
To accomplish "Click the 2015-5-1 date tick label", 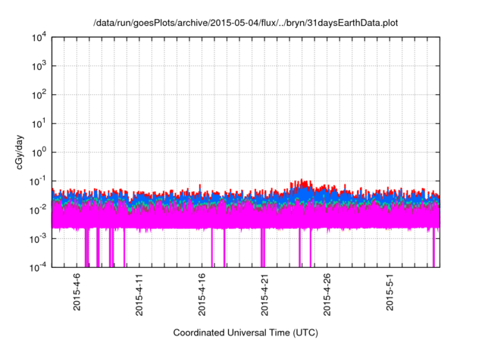I will (390, 291).
